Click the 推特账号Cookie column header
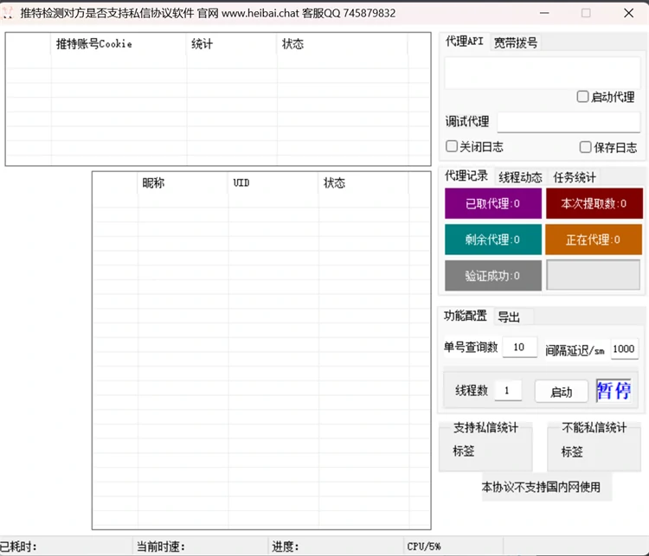Viewport: 649px width, 556px height. 119,44
